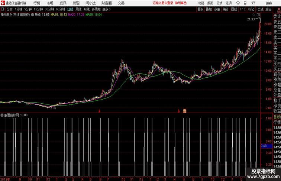Click the 返回 back button

(268, 9)
